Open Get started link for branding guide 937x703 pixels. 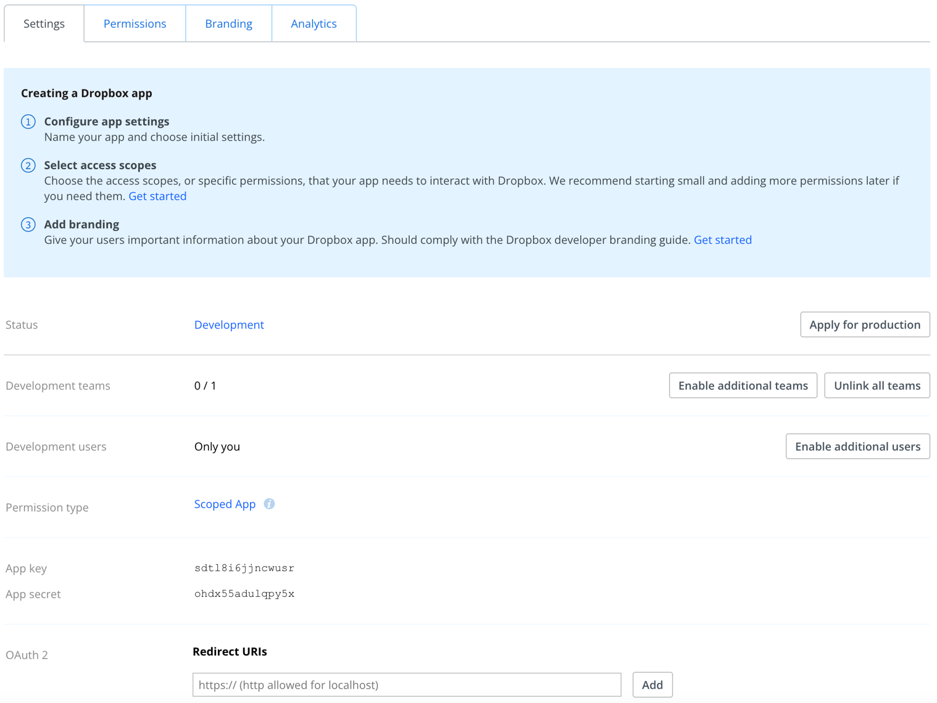[722, 240]
